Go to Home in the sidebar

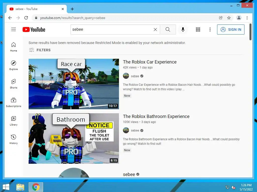(14, 47)
